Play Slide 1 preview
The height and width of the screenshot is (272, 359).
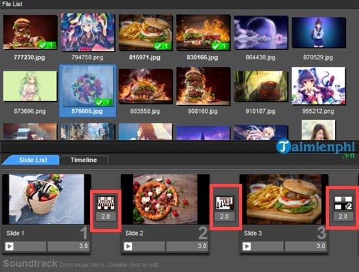[9, 247]
